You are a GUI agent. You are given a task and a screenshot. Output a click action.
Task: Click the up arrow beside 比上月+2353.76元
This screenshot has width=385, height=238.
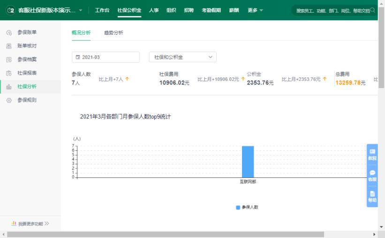pyautogui.click(x=325, y=79)
